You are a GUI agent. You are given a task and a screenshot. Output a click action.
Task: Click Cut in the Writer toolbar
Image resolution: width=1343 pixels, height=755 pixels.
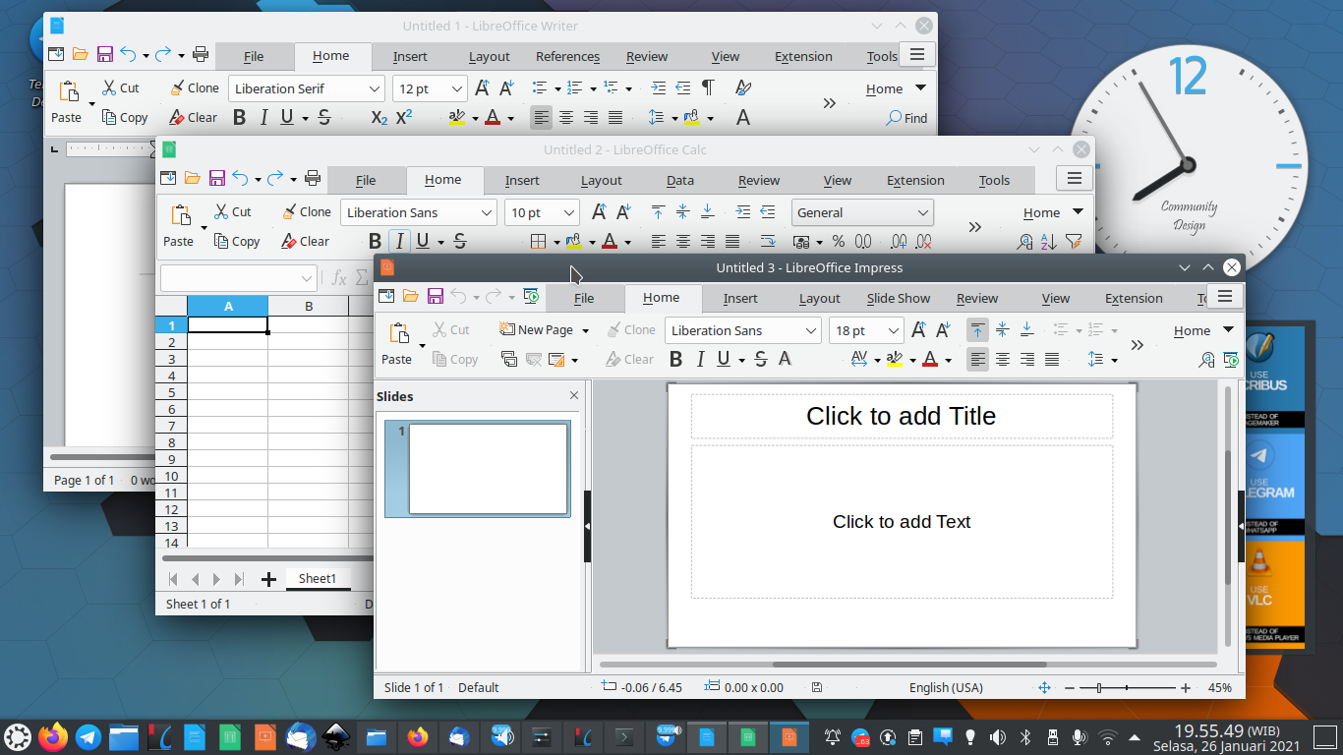pos(121,87)
